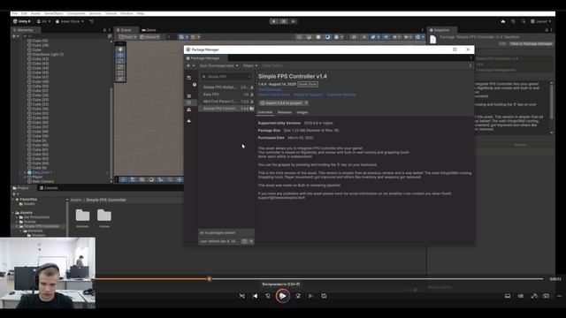The image size is (566, 318).
Task: Switch to the Scene tab
Action: click(x=126, y=30)
